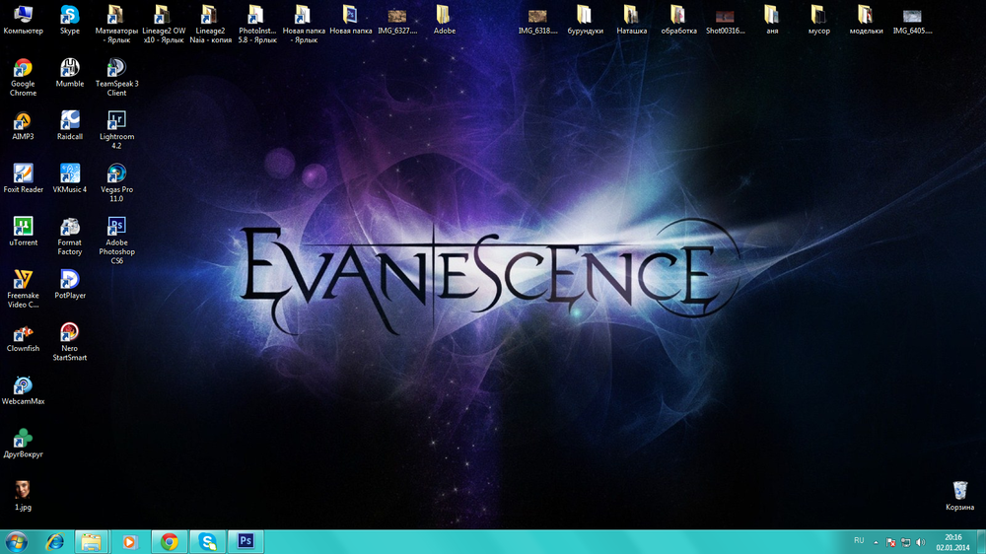Select the Adobe Photoshop CS6 shortcut
This screenshot has width=986, height=554.
(116, 226)
